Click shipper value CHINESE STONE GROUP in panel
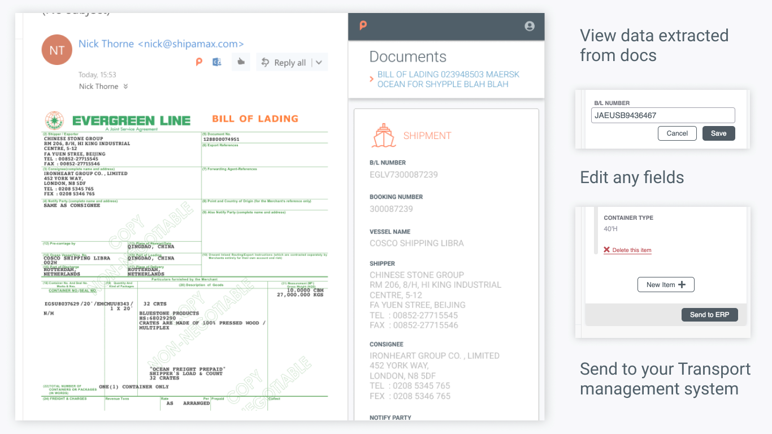 [417, 275]
